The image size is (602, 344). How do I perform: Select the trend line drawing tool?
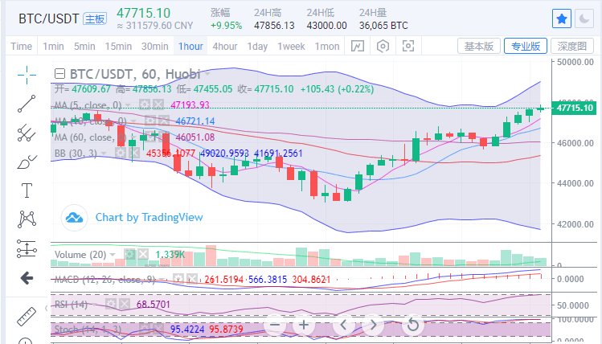pos(27,104)
